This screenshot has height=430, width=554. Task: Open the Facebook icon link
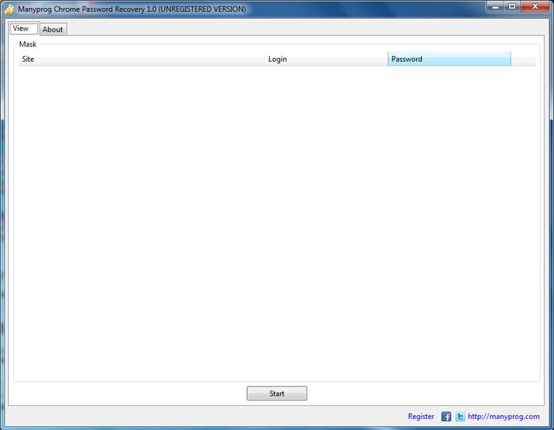pyautogui.click(x=446, y=417)
